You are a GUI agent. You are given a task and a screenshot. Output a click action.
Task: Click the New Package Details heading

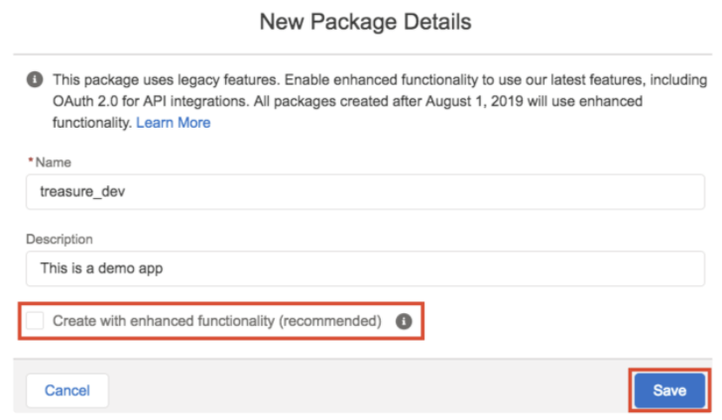point(365,21)
